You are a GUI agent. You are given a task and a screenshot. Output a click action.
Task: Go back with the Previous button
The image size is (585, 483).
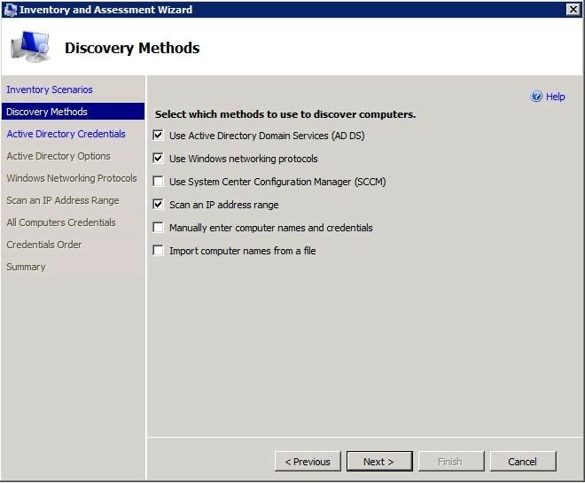point(308,462)
